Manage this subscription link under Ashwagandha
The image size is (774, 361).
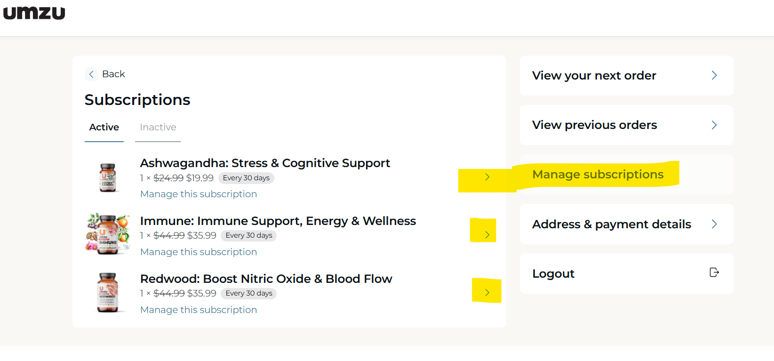click(x=199, y=194)
